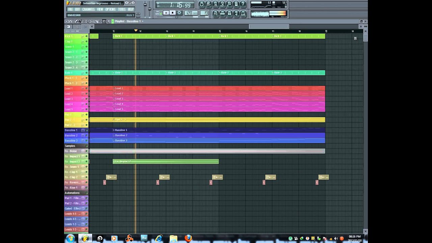432x243 pixels.
Task: Click the pattern number selector
Action: 204,13
